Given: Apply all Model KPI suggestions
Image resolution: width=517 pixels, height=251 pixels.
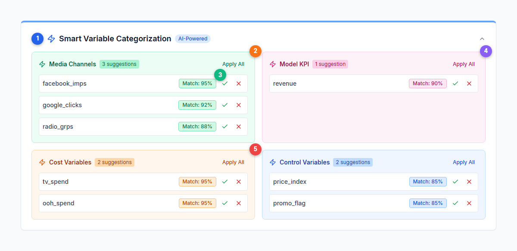Looking at the screenshot, I should click(x=464, y=64).
